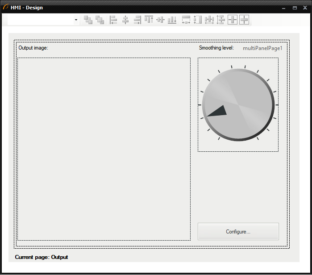Equalize vertical spacing between controls

220,20
